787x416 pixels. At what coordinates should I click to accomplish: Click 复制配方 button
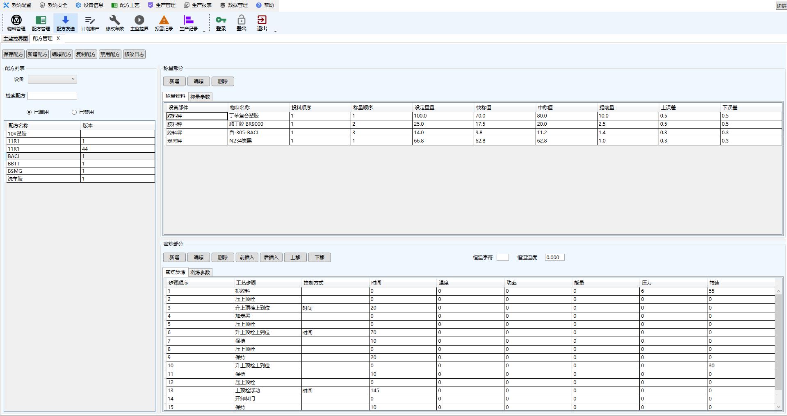pyautogui.click(x=86, y=54)
